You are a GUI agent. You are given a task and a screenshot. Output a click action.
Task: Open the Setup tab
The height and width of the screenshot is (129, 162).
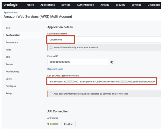[9, 94]
